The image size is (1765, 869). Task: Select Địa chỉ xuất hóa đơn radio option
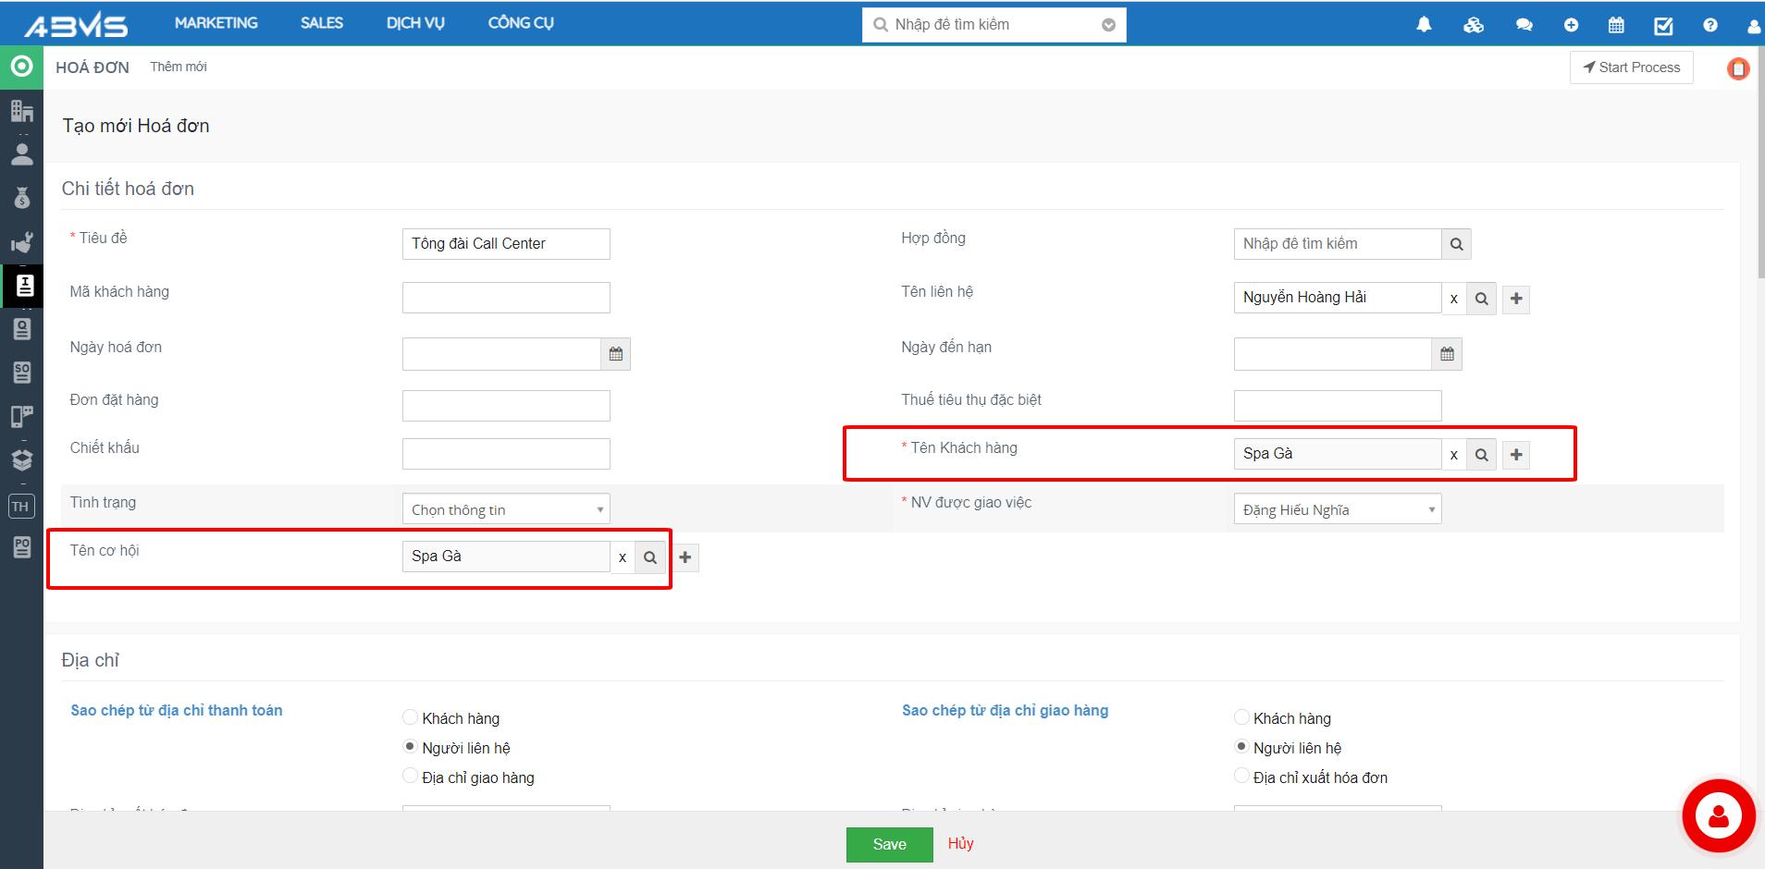click(x=1241, y=777)
